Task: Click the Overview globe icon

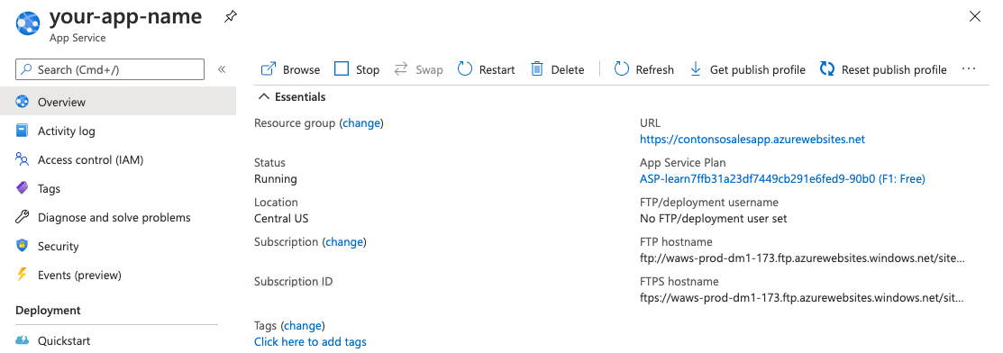Action: 23,103
